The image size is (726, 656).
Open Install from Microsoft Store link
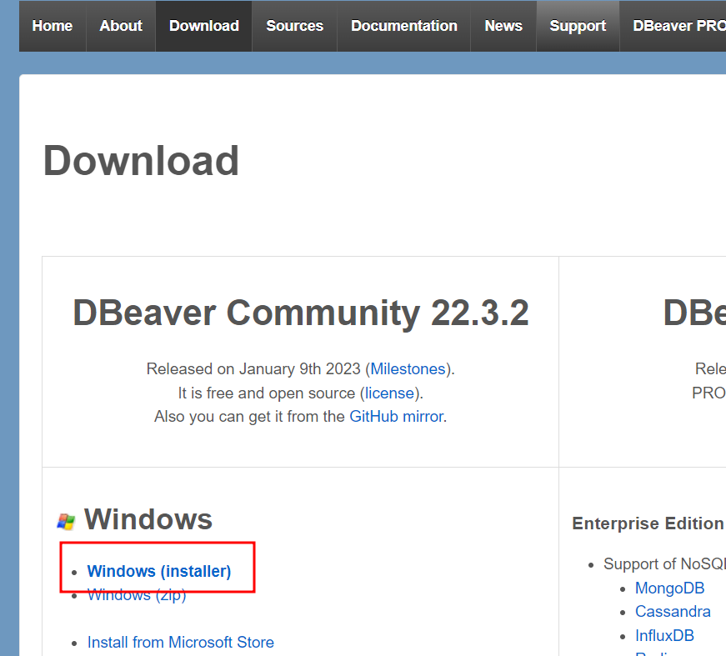click(181, 643)
